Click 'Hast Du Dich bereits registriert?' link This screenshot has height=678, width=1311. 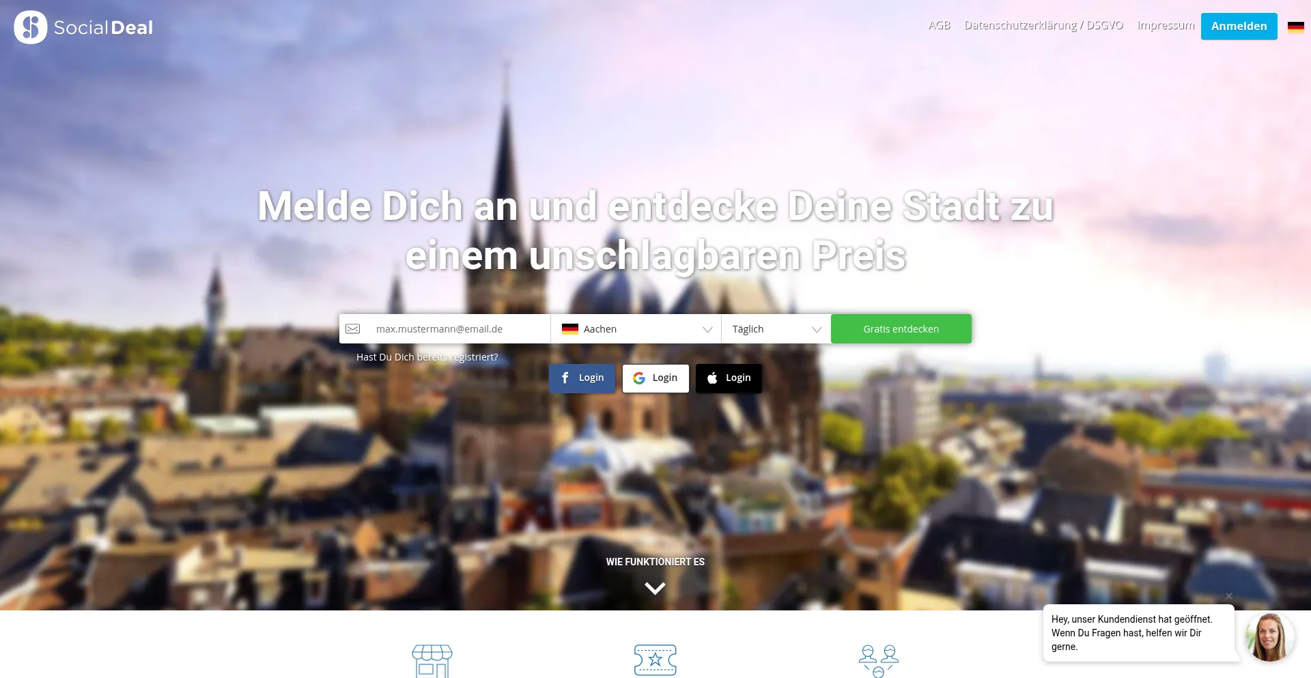point(427,356)
